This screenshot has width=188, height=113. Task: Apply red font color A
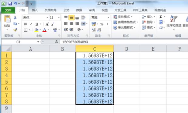point(44,30)
